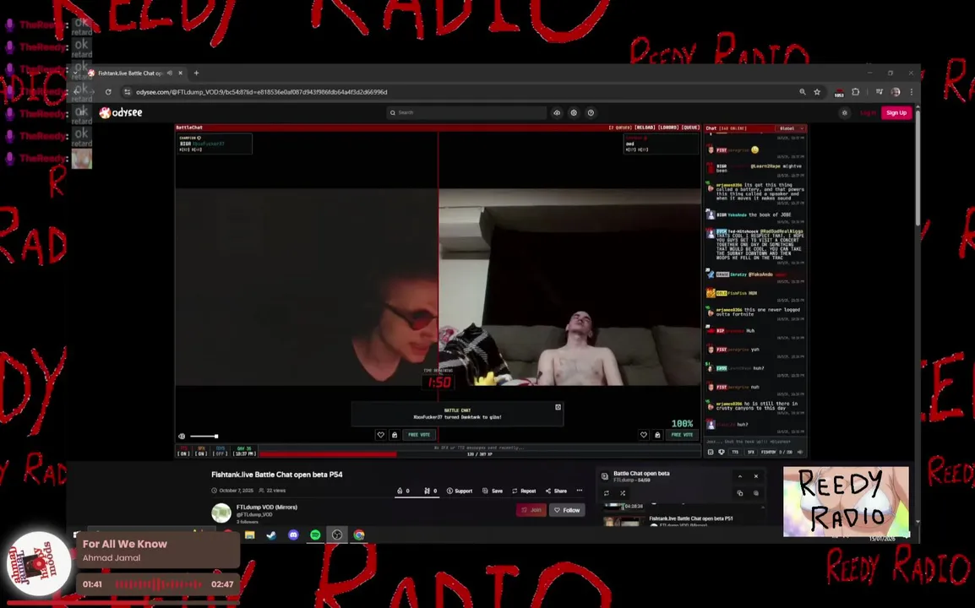The height and width of the screenshot is (608, 975).
Task: Open the Global dropdown in Chat panel
Action: (791, 128)
